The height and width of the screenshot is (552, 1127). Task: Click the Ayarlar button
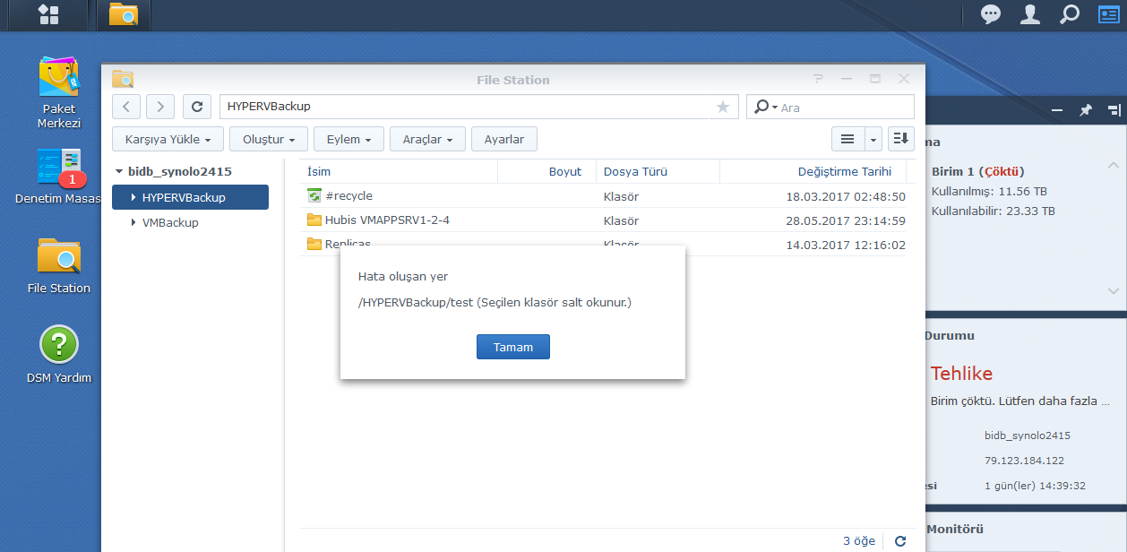[x=503, y=139]
